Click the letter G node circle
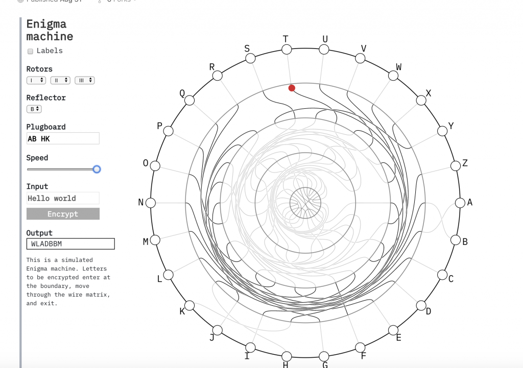This screenshot has height=368, width=523. click(324, 356)
